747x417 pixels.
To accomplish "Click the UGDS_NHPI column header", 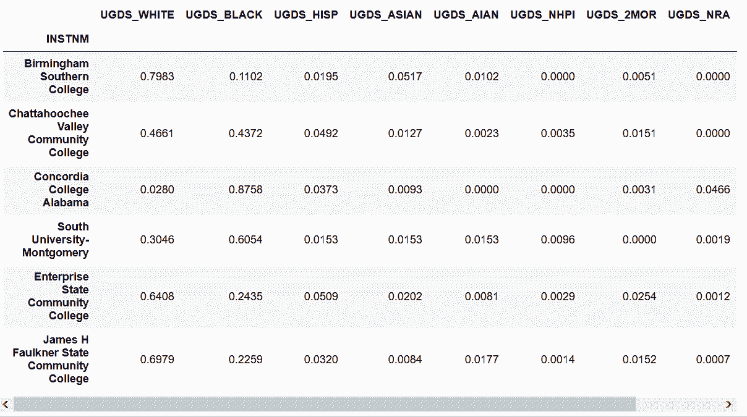I will (543, 15).
